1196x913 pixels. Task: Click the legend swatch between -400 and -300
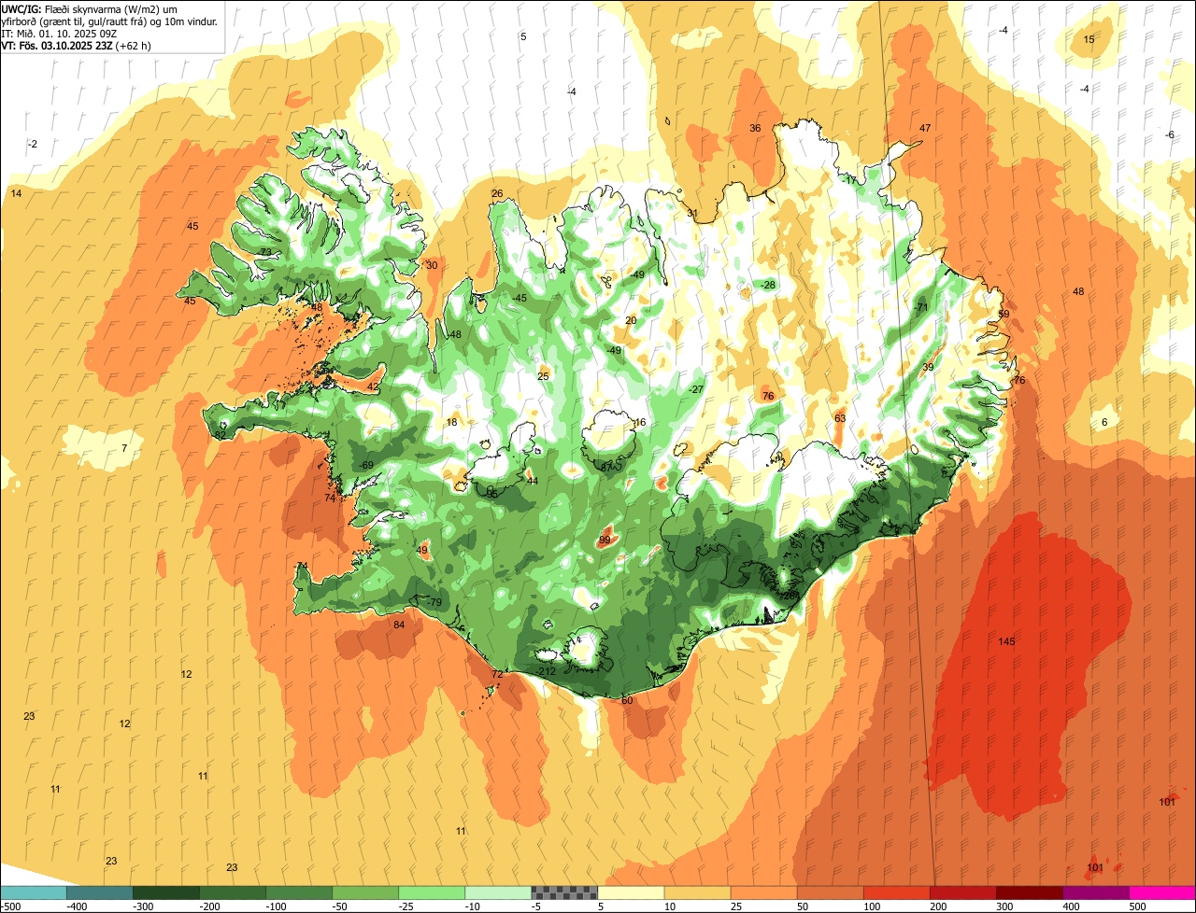[x=100, y=892]
